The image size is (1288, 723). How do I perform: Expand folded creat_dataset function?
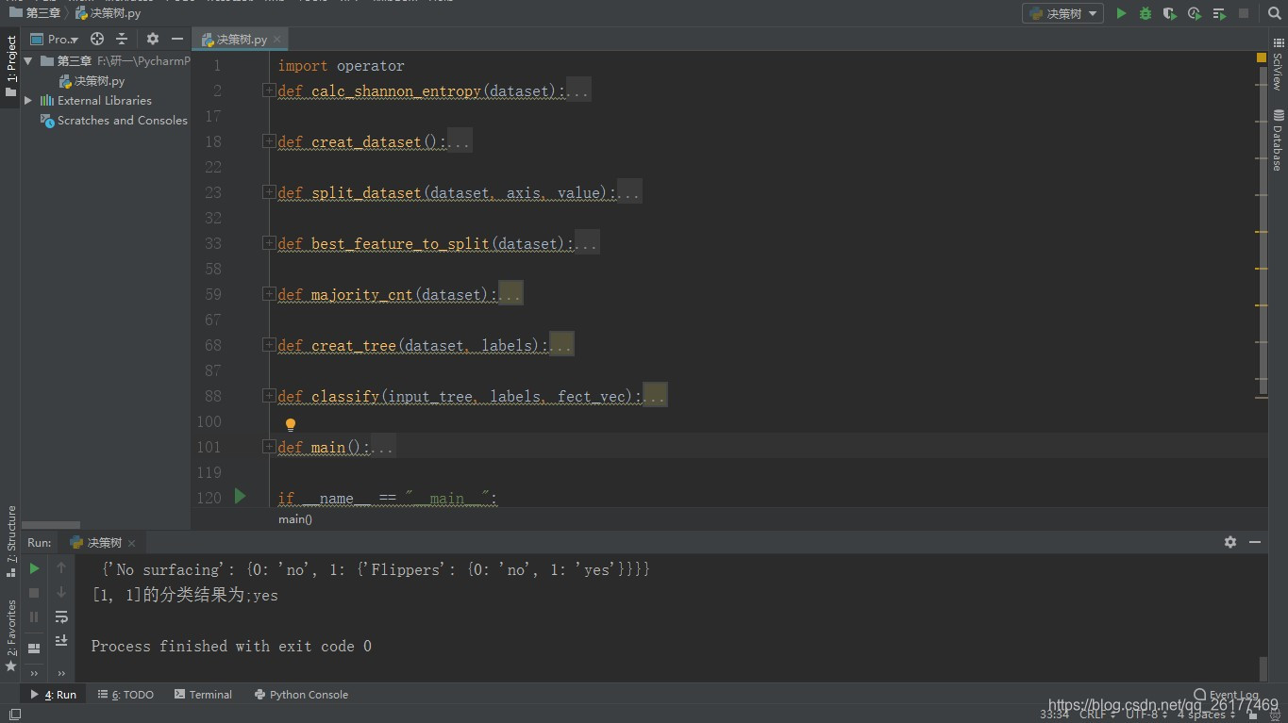(x=269, y=141)
